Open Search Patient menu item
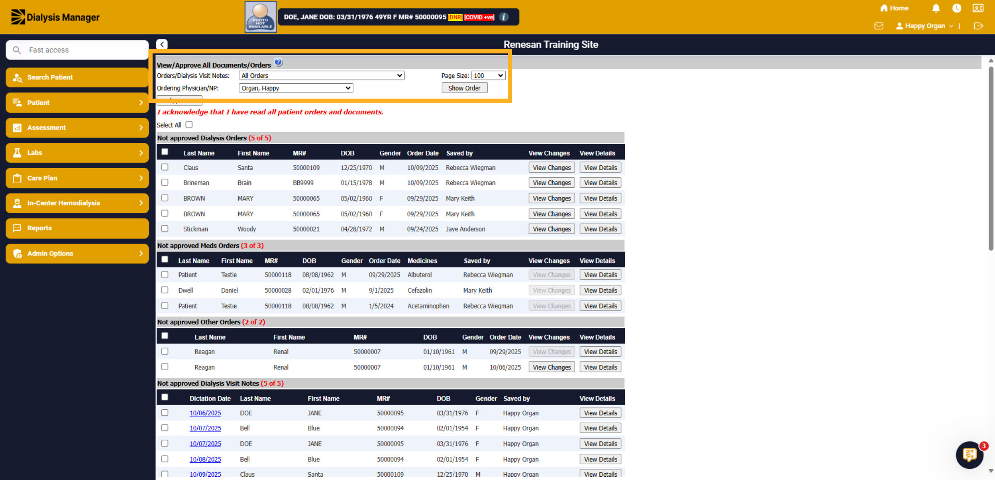Image resolution: width=995 pixels, height=480 pixels. point(77,77)
